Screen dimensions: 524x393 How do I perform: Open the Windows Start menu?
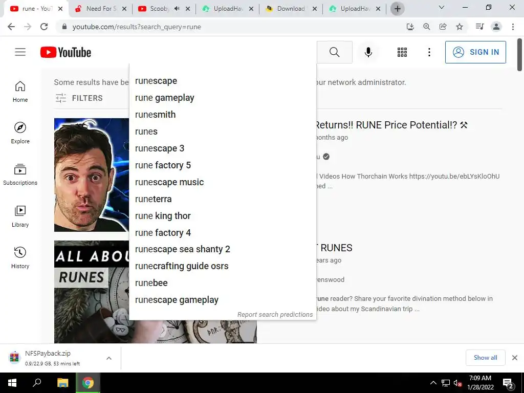(x=12, y=383)
